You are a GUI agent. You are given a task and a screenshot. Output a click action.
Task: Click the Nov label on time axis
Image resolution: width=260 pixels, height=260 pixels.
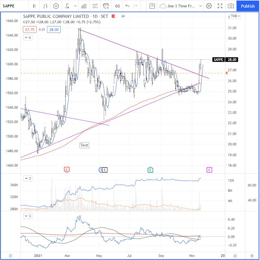click(x=192, y=256)
